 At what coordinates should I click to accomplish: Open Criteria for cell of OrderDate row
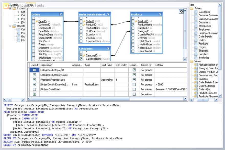pyautogui.click(x=147, y=90)
